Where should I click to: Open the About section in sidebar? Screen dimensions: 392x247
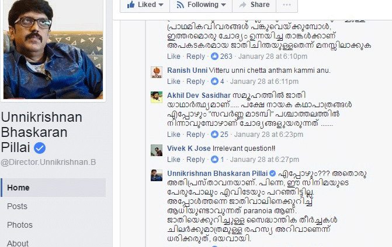(18, 243)
